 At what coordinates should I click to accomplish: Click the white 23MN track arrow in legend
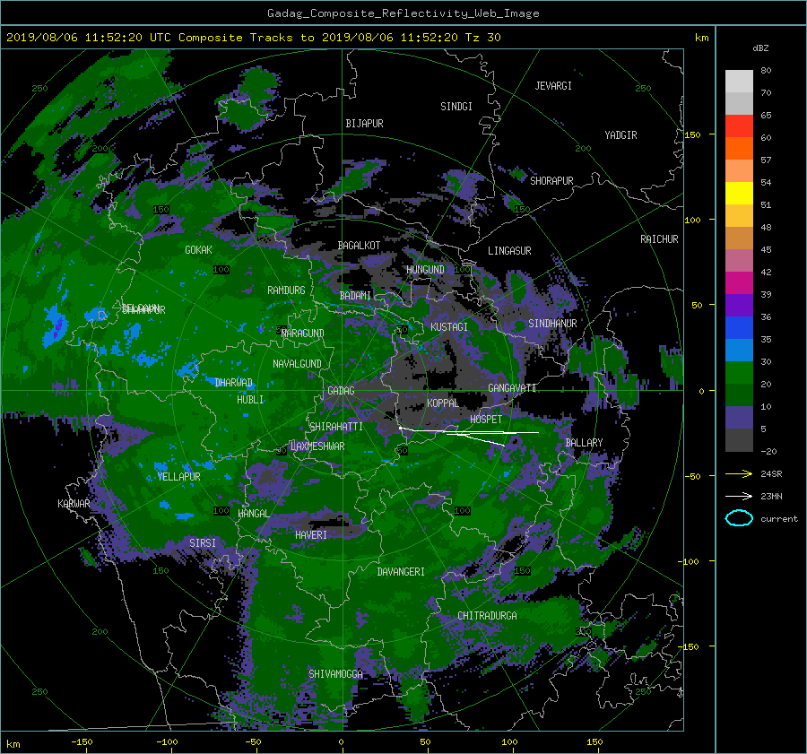(x=739, y=496)
